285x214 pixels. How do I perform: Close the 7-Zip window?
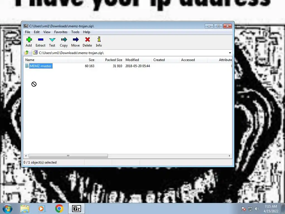point(227,26)
